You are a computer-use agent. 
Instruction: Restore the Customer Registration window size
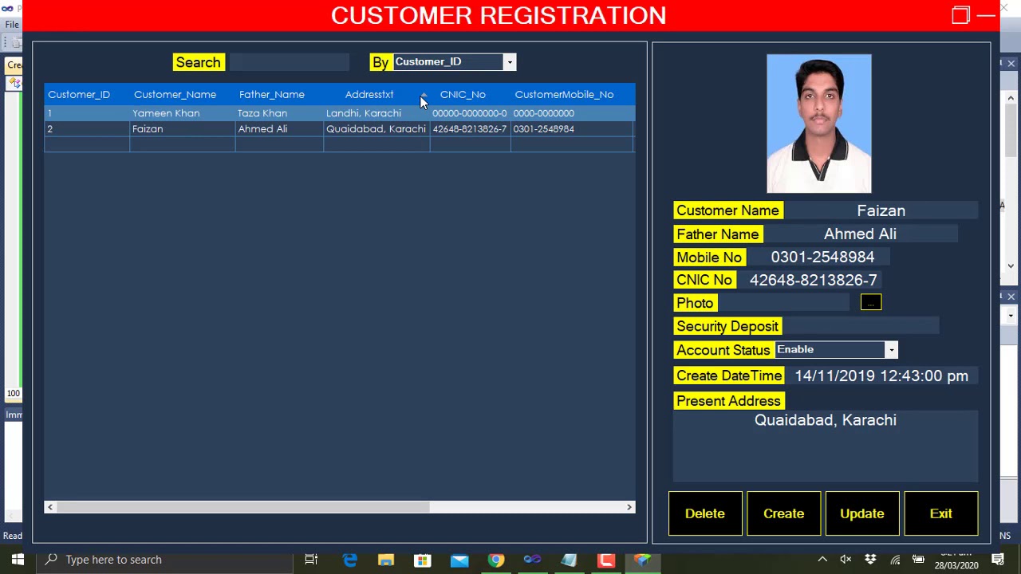pyautogui.click(x=960, y=15)
